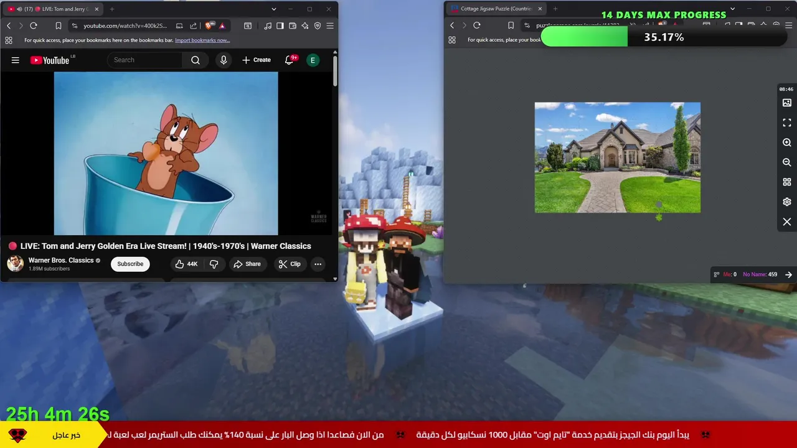Screen dimensions: 797x448
Task: Open site settings icon in YouTube address bar
Action: [75, 26]
